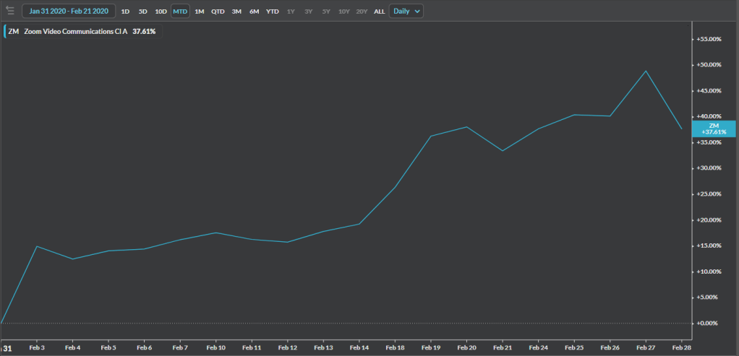Image resolution: width=739 pixels, height=356 pixels.
Task: Select the 1D time range
Action: coord(125,12)
